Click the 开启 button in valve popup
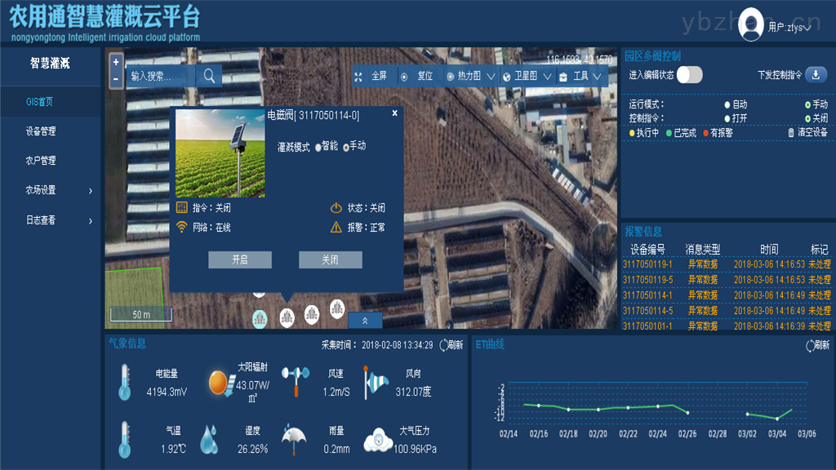836x470 pixels. tap(240, 259)
